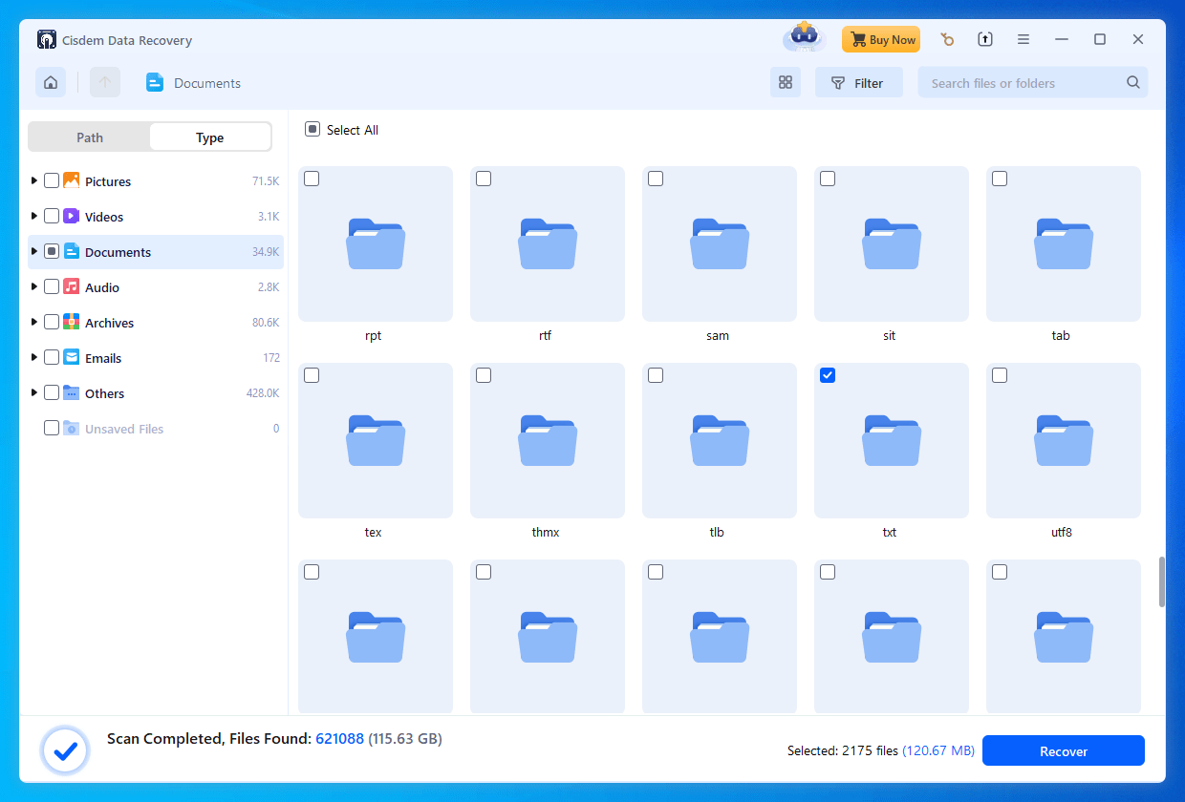Click the upload/export icon in title bar
This screenshot has width=1185, height=802.
985,39
